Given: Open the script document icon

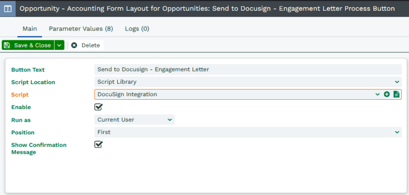Looking at the screenshot, I should pos(396,95).
